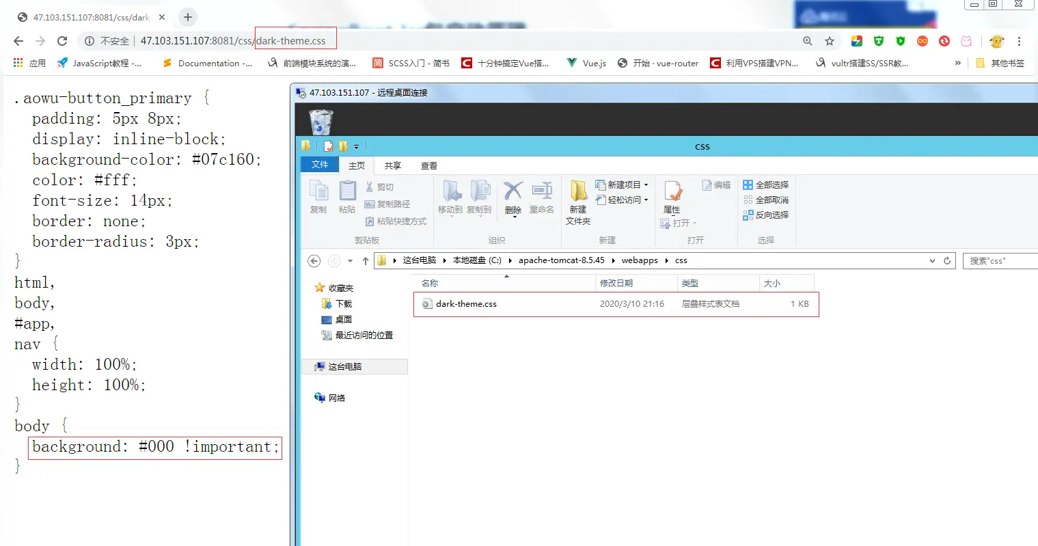Open the SCSS入门 - 简书 bookmark

(x=411, y=63)
